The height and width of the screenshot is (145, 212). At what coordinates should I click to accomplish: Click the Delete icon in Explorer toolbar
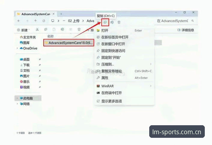coord(79,29)
